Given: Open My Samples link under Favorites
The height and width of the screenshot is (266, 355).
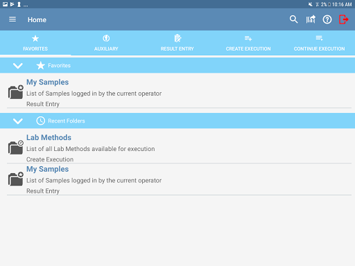Looking at the screenshot, I should pos(47,82).
